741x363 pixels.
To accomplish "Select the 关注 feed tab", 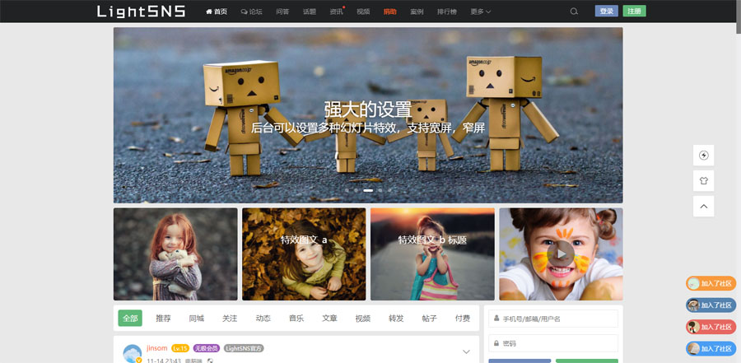I will coord(230,318).
